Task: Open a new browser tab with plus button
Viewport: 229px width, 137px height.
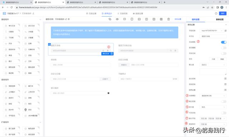Action: pos(165,2)
